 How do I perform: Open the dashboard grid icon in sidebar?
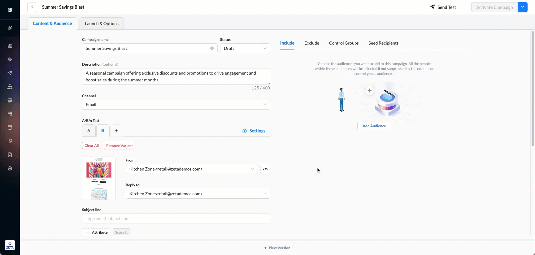point(10,46)
